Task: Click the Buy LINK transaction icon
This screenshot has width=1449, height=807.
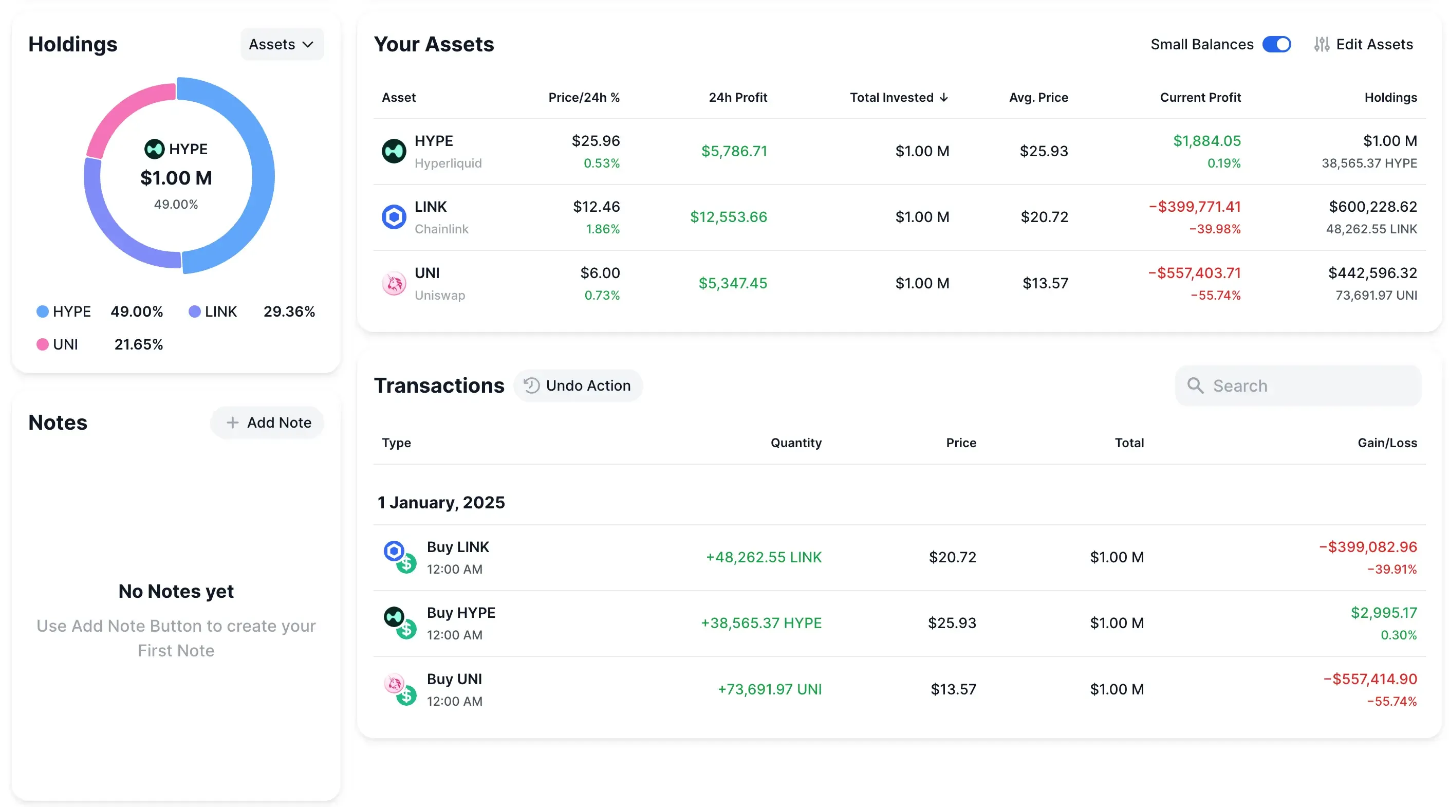Action: [394, 552]
